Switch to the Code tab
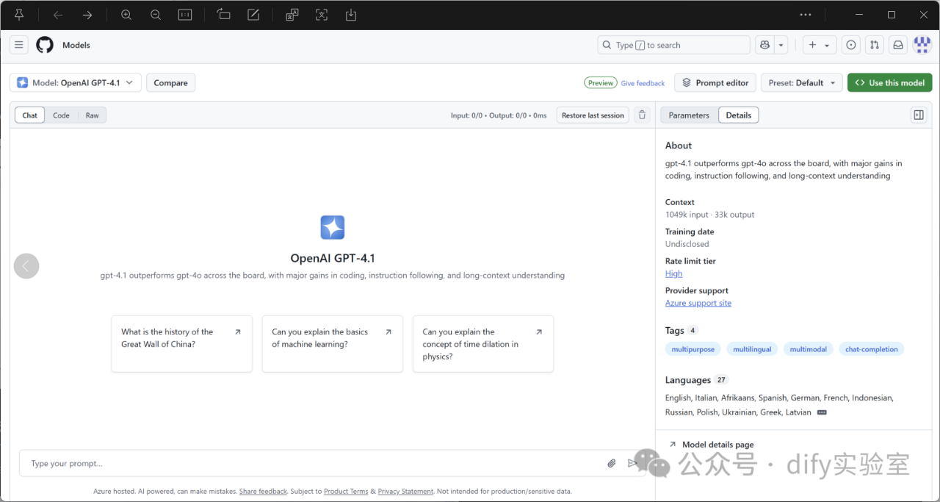The height and width of the screenshot is (502, 940). coord(61,115)
